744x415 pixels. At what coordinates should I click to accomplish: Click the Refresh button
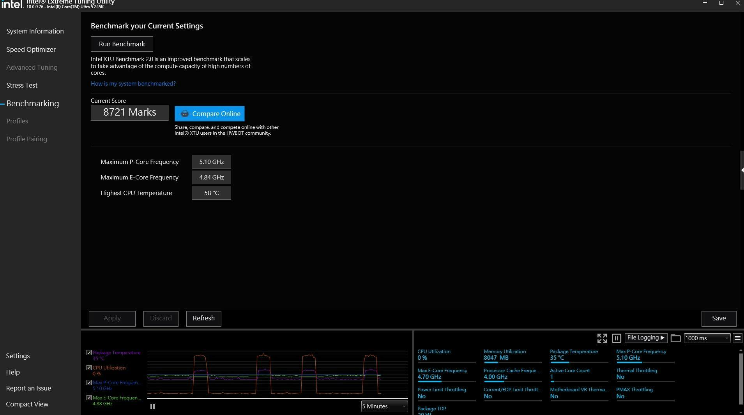(204, 318)
